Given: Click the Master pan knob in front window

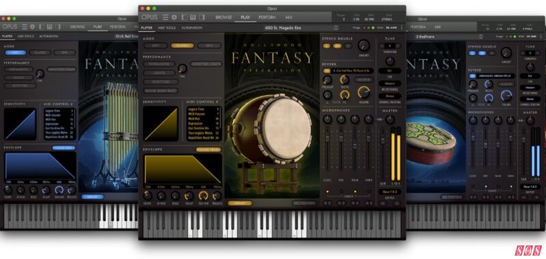Looking at the screenshot, I should 390,120.
